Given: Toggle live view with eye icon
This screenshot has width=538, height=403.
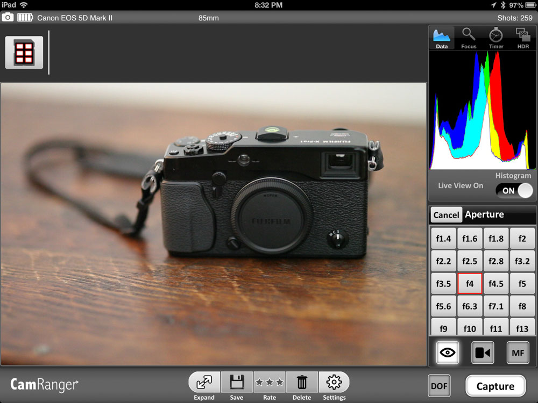Looking at the screenshot, I should [x=448, y=352].
